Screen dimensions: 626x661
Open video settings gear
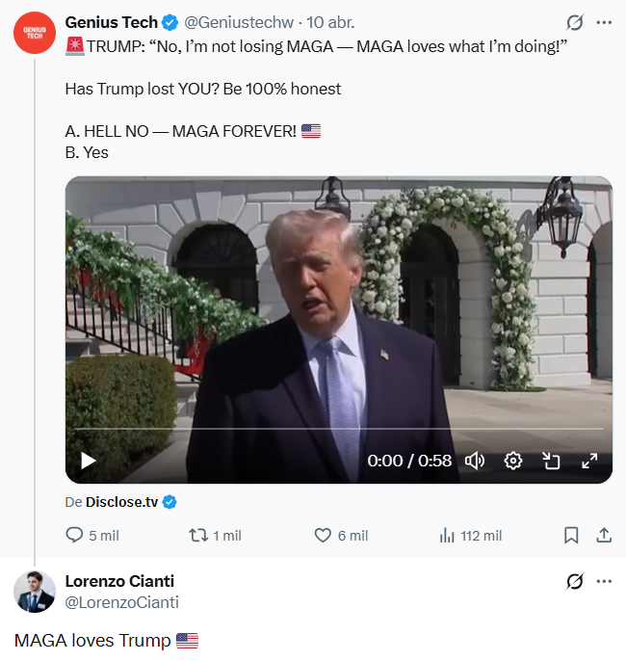tap(513, 461)
